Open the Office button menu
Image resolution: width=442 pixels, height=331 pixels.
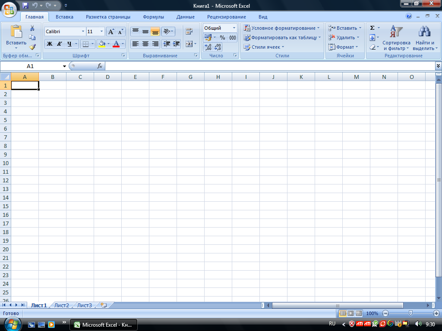pyautogui.click(x=9, y=9)
